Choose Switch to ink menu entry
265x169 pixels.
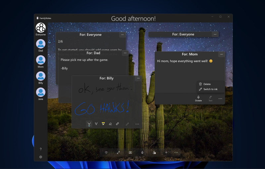point(211,89)
